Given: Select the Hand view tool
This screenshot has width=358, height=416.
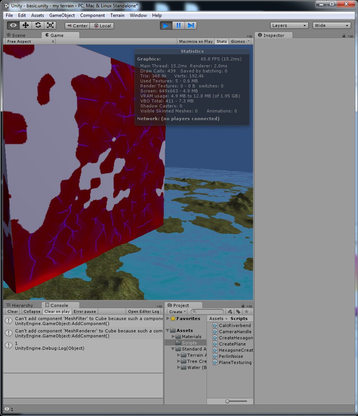Looking at the screenshot, I should (13, 25).
